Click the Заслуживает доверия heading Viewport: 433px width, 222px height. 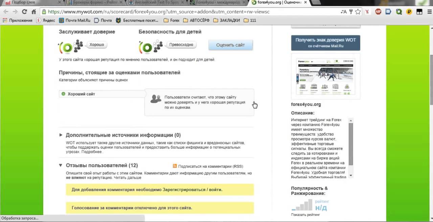pyautogui.click(x=87, y=32)
